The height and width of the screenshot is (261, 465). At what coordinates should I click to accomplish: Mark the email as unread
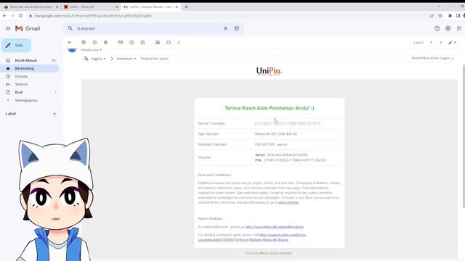click(121, 42)
